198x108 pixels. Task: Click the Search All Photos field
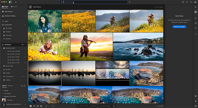93,2
